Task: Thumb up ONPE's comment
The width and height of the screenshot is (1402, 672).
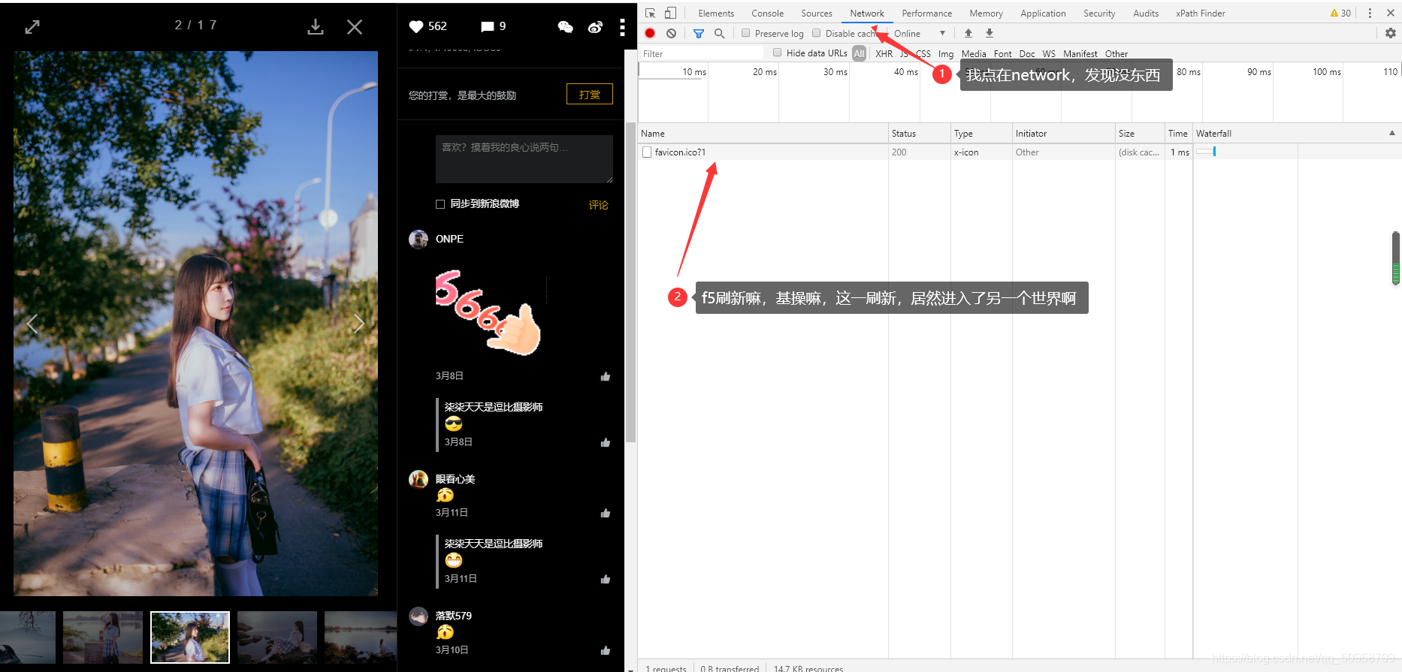Action: point(606,376)
